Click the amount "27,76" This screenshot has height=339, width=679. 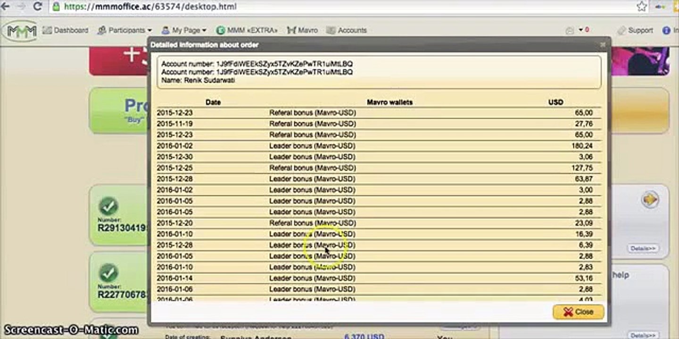[x=584, y=124]
